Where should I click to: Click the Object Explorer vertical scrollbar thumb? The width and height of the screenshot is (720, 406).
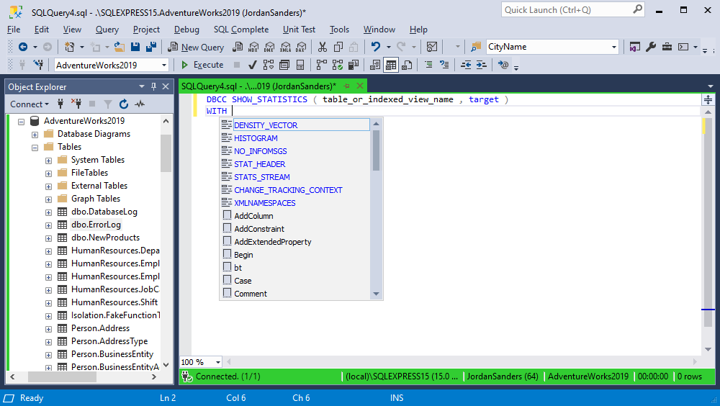click(166, 153)
